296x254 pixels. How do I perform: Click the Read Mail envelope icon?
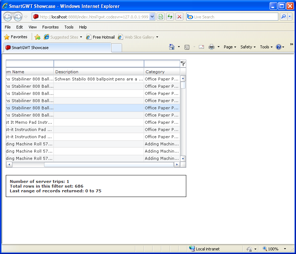click(201, 47)
